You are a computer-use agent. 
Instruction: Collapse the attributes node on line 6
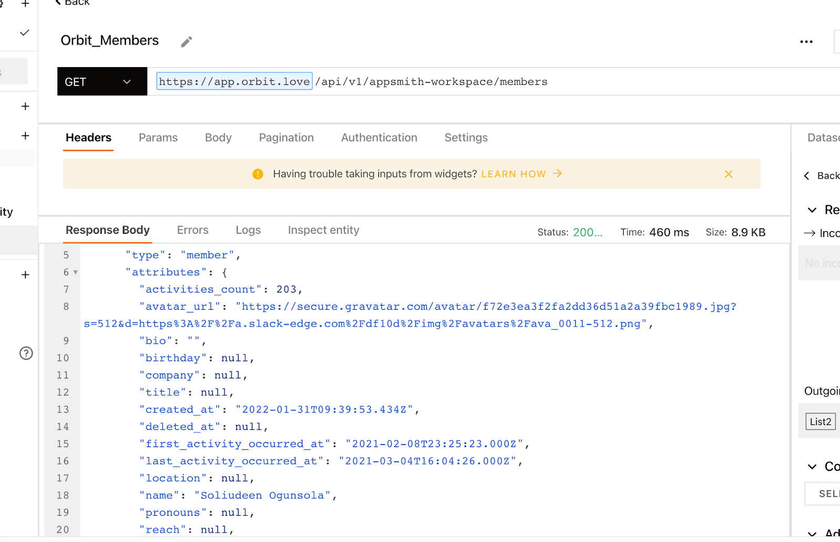(x=76, y=273)
